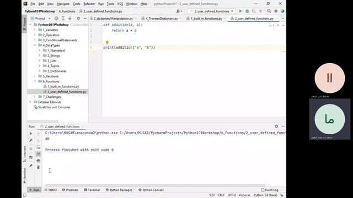Click the 4 spaces indent setting in the status bar
This screenshot has height=198, width=353.
point(244,195)
